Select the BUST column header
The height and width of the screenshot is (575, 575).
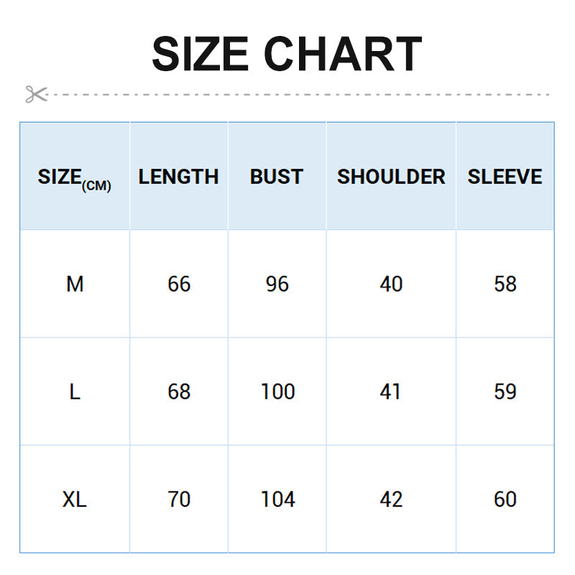tap(277, 177)
